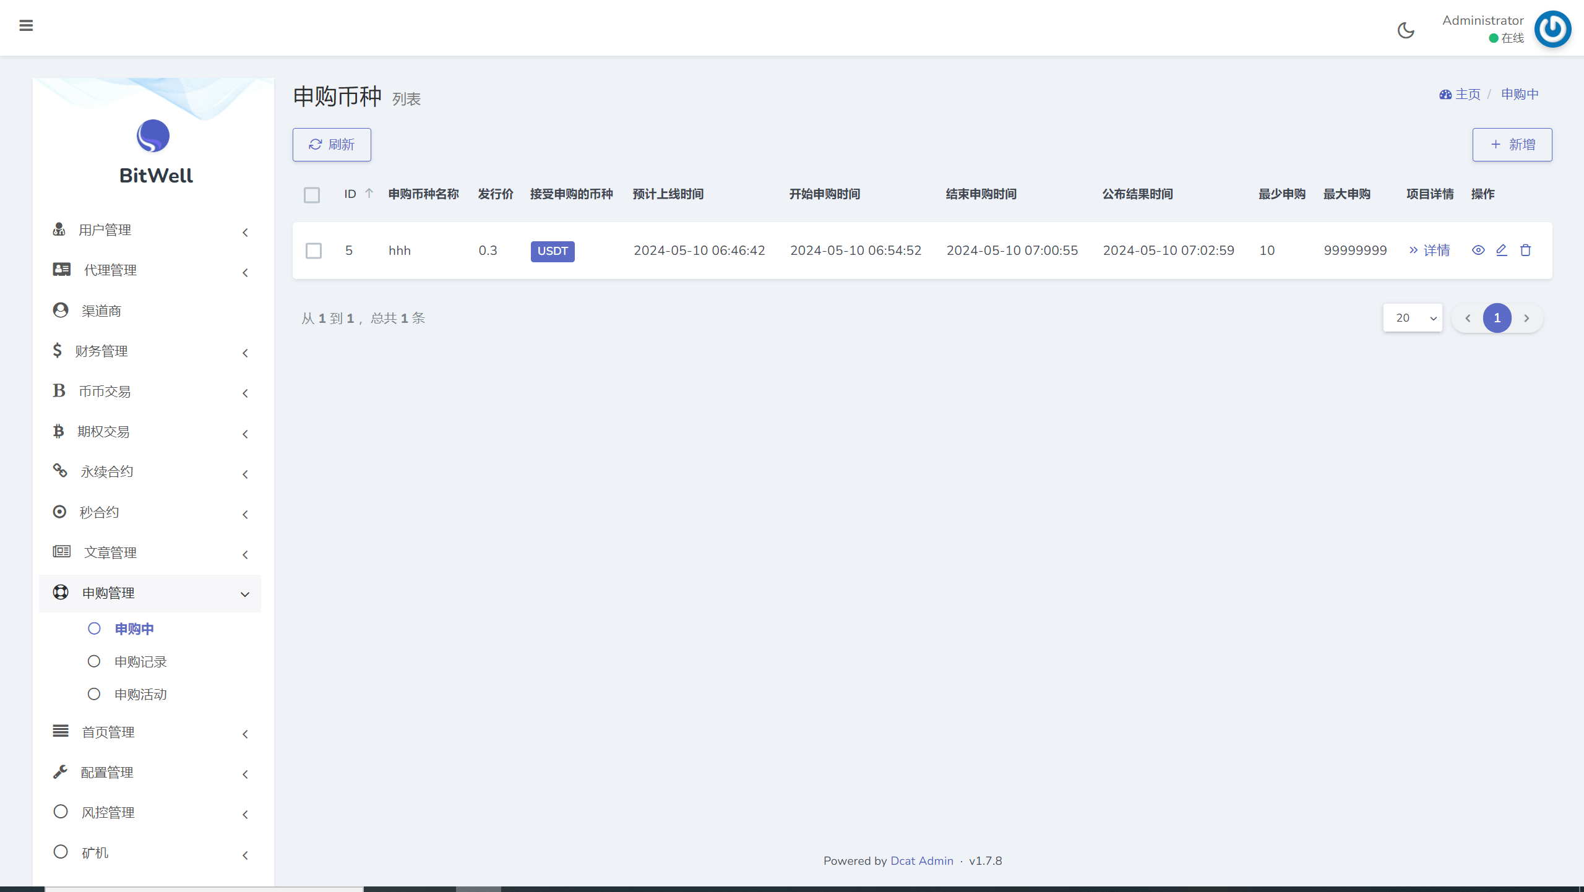Open 渠道商 menu item
1584x892 pixels.
101,311
